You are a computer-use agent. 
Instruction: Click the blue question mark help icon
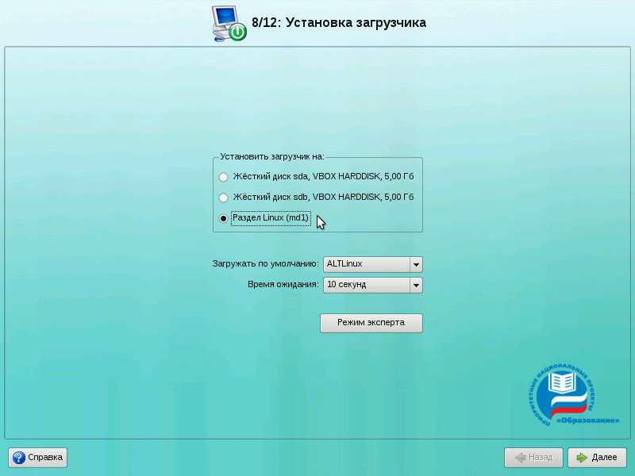tap(19, 458)
